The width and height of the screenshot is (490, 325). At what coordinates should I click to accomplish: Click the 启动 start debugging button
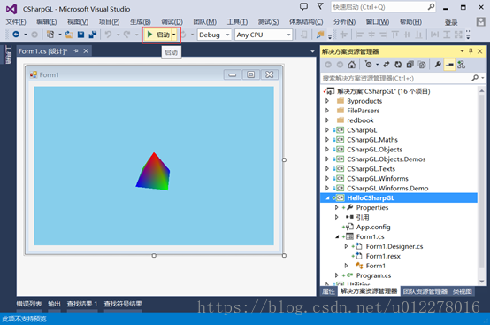pyautogui.click(x=158, y=35)
